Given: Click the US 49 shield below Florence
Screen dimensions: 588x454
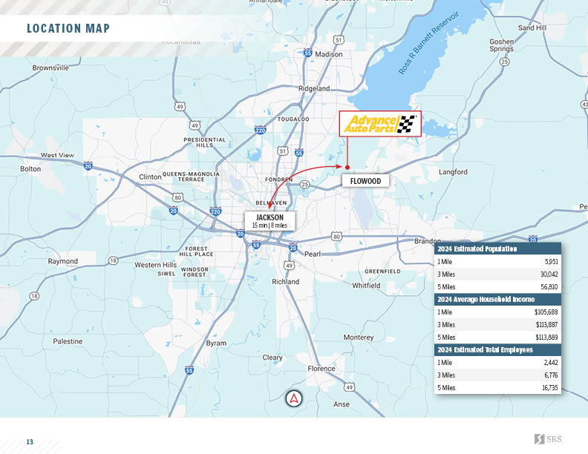Looking at the screenshot, I should [x=350, y=387].
